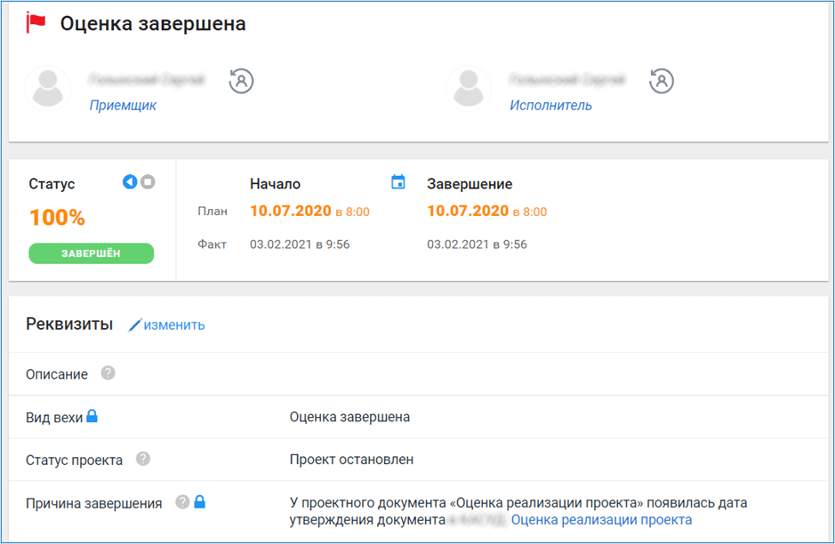
Task: Click the help icon next to Описание
Action: pyautogui.click(x=108, y=373)
